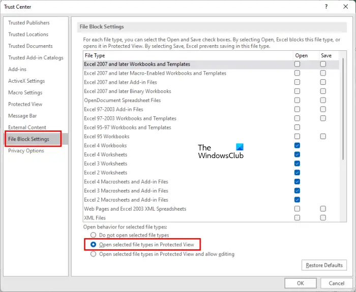Click the file type list vertical scrollbar

point(343,109)
